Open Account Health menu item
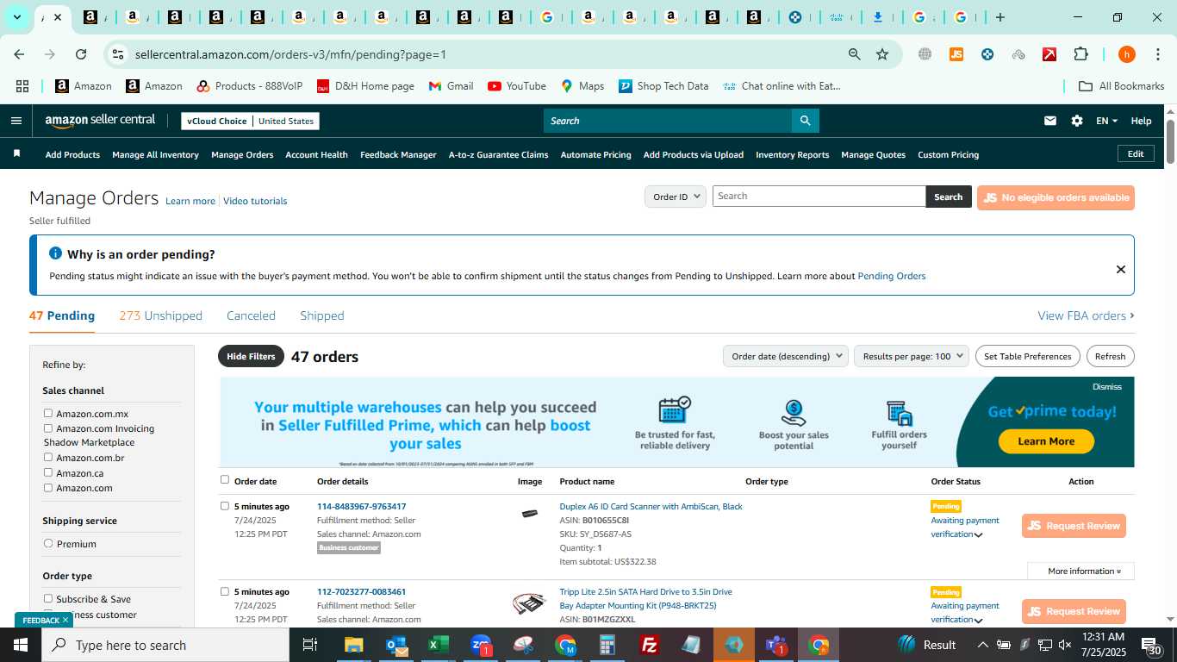Image resolution: width=1177 pixels, height=662 pixels. 316,154
